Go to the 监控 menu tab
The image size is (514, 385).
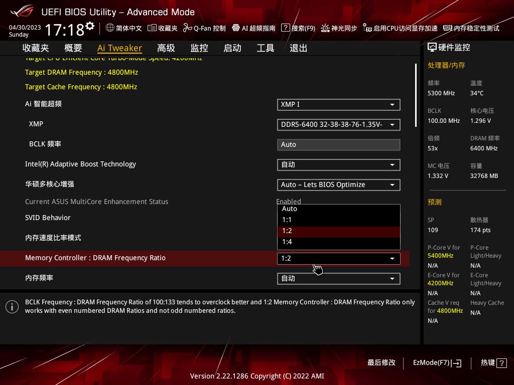coord(199,48)
